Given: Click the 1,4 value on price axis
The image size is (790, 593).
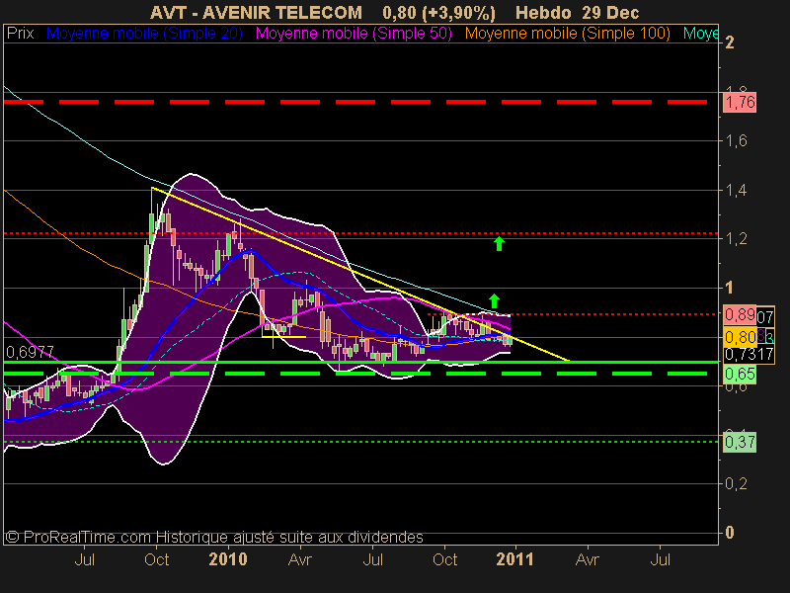Looking at the screenshot, I should click(736, 190).
